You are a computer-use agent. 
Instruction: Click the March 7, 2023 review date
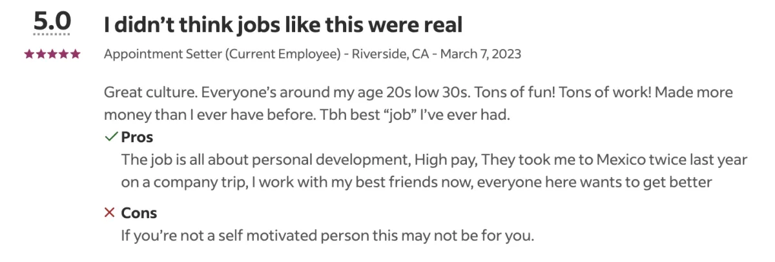pyautogui.click(x=480, y=54)
